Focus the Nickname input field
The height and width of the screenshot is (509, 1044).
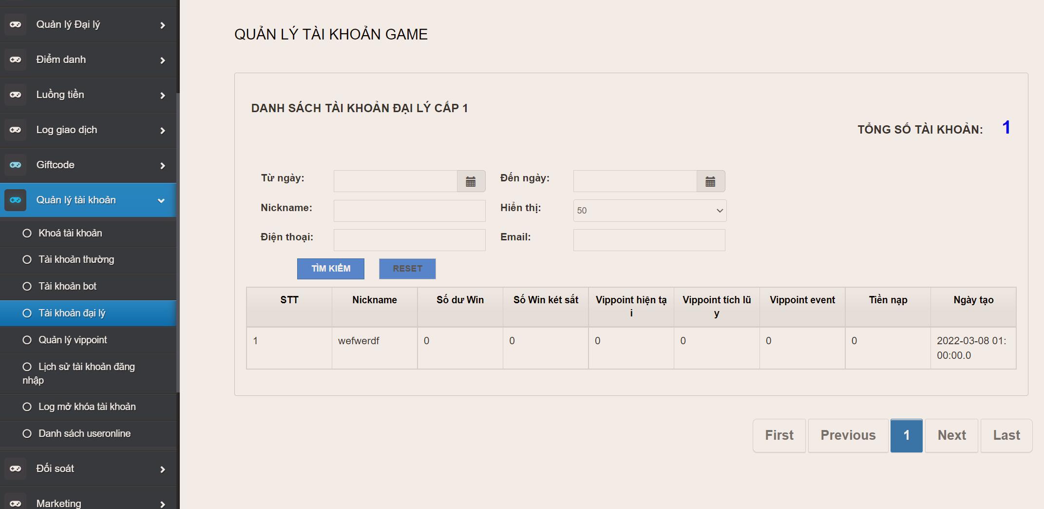(409, 211)
